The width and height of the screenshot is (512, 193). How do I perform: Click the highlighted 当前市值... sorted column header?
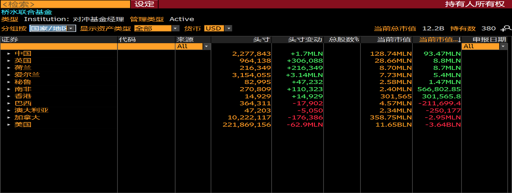(437, 39)
